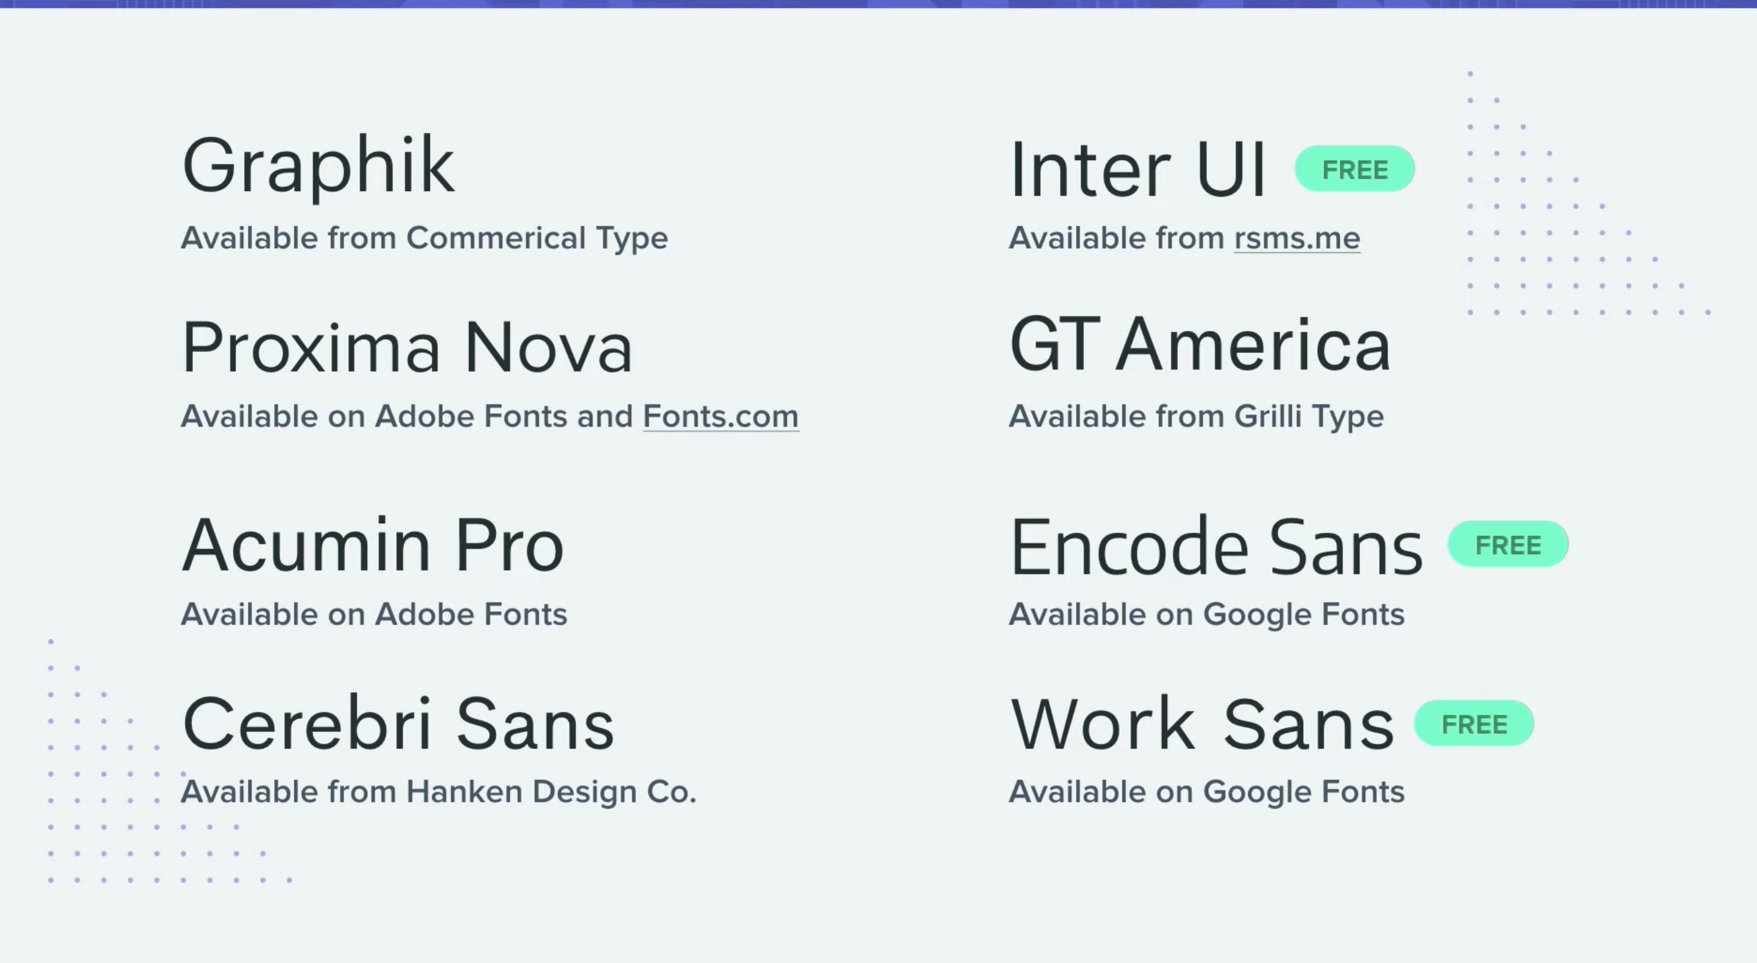The height and width of the screenshot is (963, 1757).
Task: Click the FREE badge beside Inter UI
Action: [x=1354, y=169]
